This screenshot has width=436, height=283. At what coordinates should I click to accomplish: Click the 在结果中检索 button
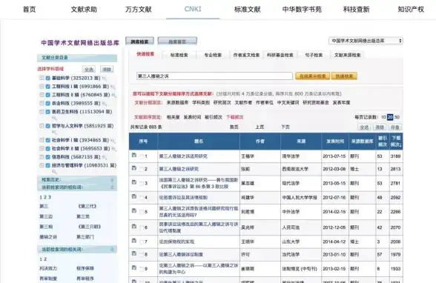coord(313,76)
